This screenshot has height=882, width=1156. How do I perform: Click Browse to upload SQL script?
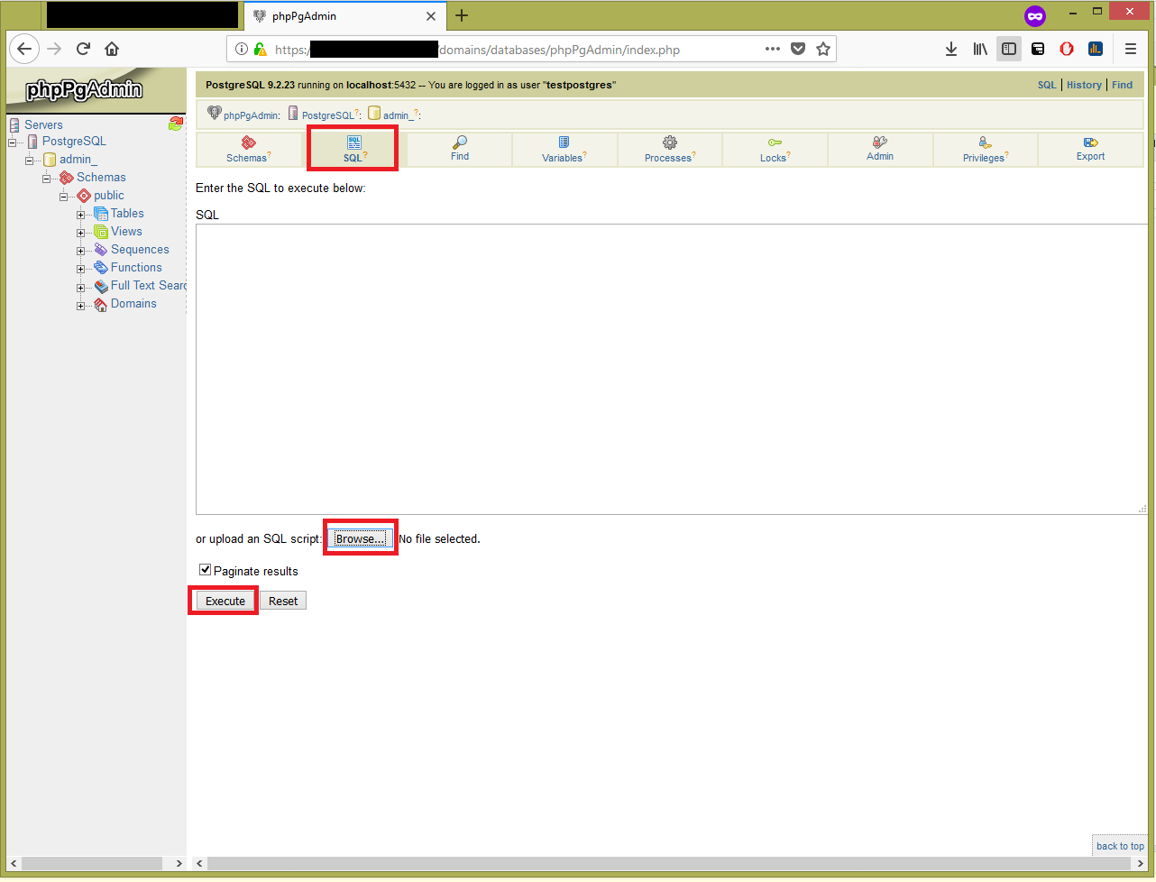pyautogui.click(x=360, y=538)
